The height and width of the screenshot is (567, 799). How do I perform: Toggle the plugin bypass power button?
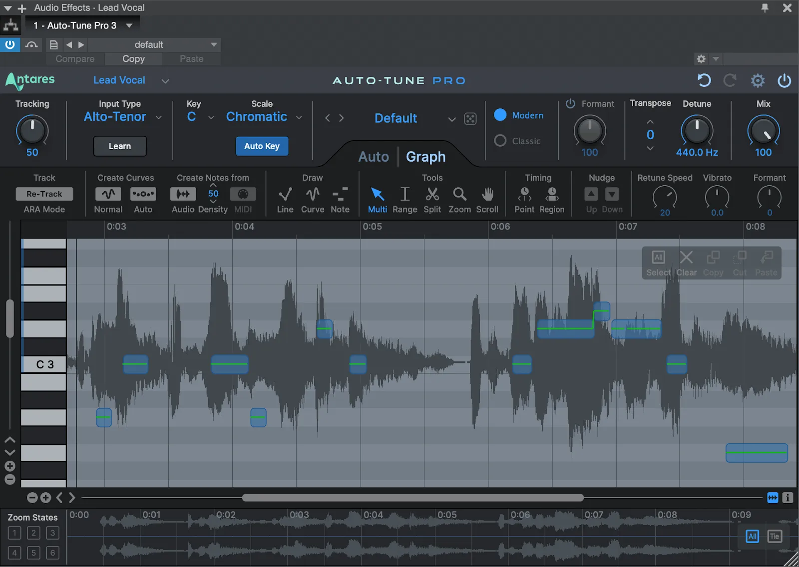(x=785, y=80)
